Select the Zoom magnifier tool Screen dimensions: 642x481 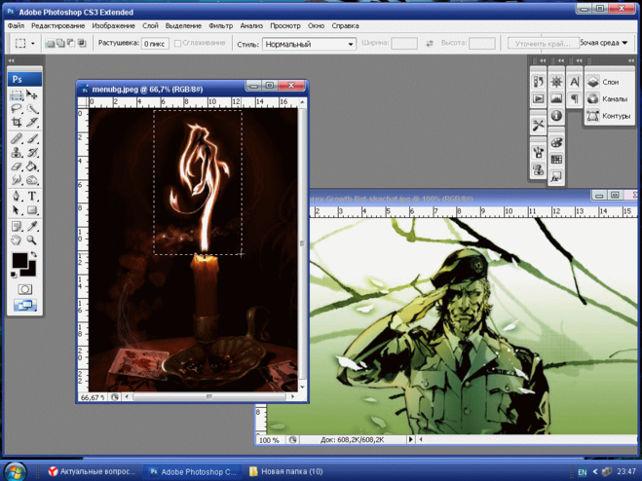32,240
